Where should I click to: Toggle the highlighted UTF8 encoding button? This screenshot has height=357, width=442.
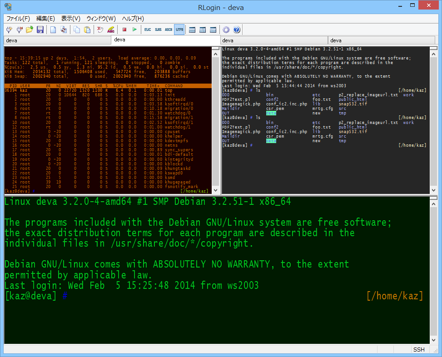(179, 30)
